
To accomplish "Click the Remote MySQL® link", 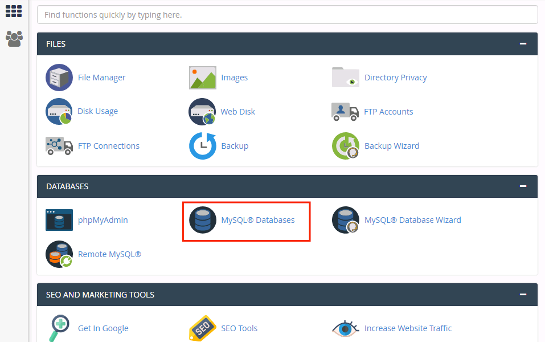I will (109, 254).
